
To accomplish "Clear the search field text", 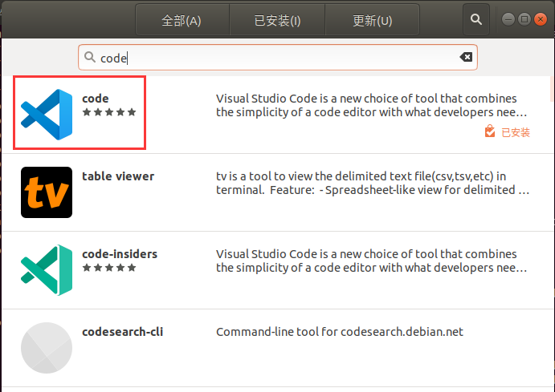I will pyautogui.click(x=466, y=57).
